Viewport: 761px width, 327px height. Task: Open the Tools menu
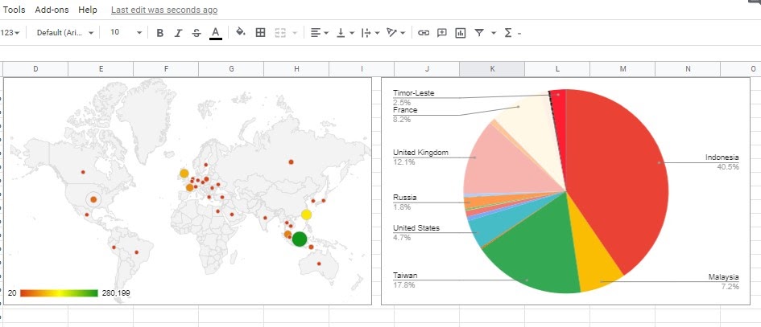[14, 10]
